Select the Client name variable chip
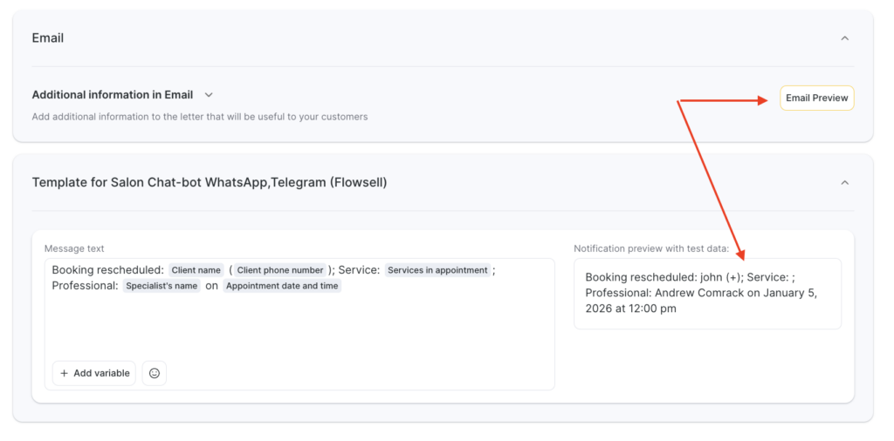Viewport: 894px width, 441px height. (196, 270)
